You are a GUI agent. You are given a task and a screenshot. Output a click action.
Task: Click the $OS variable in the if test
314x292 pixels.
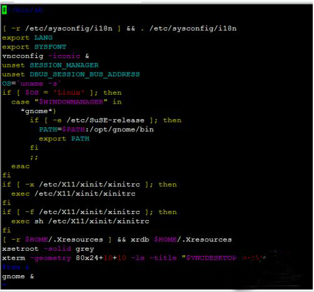(x=32, y=92)
